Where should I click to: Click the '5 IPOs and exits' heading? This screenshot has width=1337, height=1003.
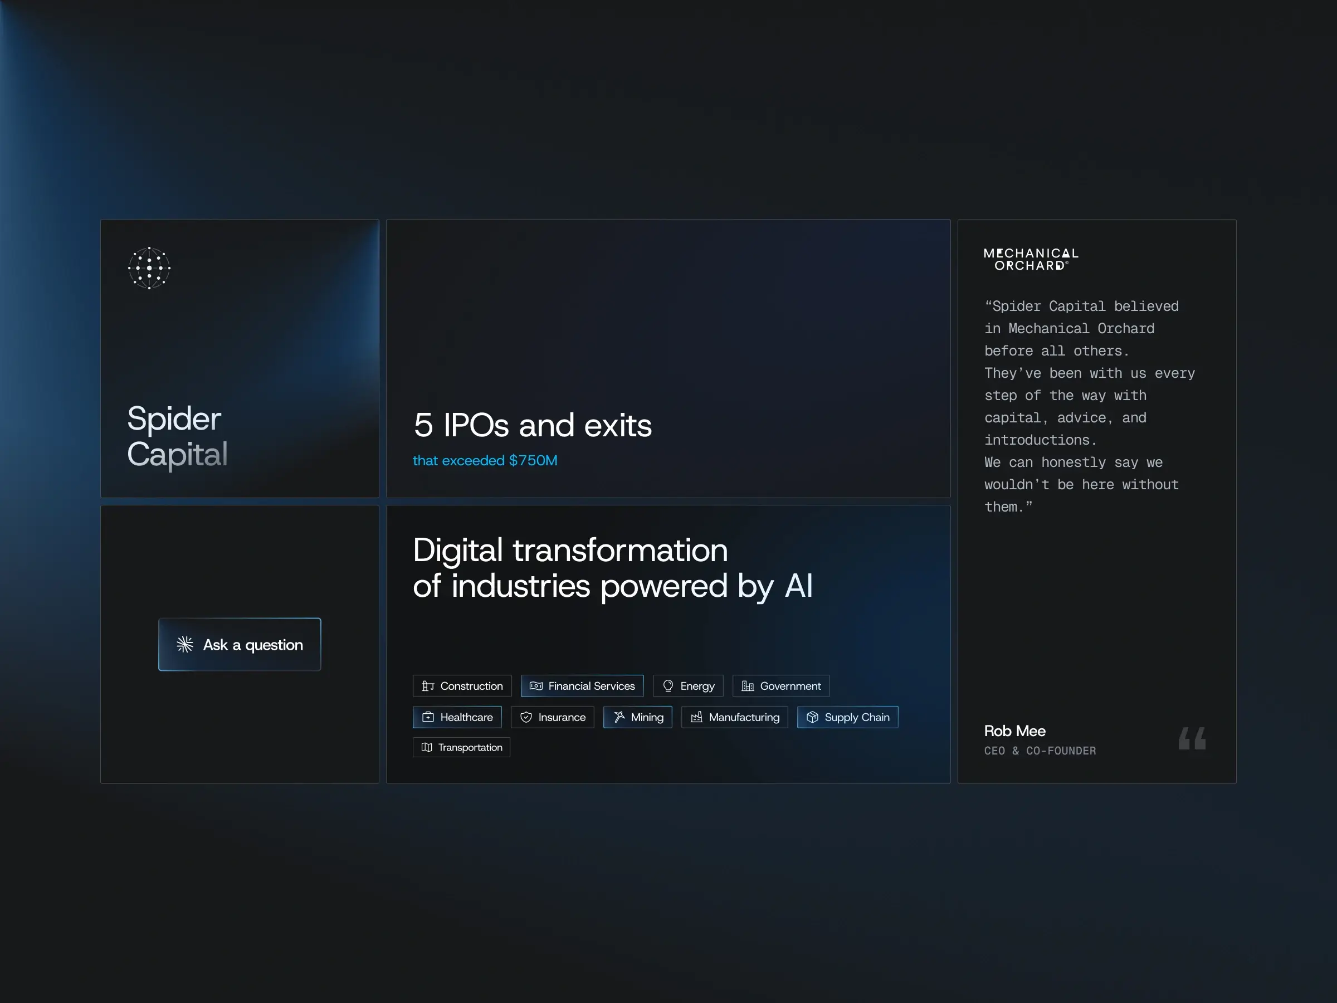[x=533, y=425]
